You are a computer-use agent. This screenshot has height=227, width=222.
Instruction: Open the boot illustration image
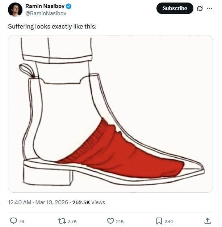coord(110,114)
